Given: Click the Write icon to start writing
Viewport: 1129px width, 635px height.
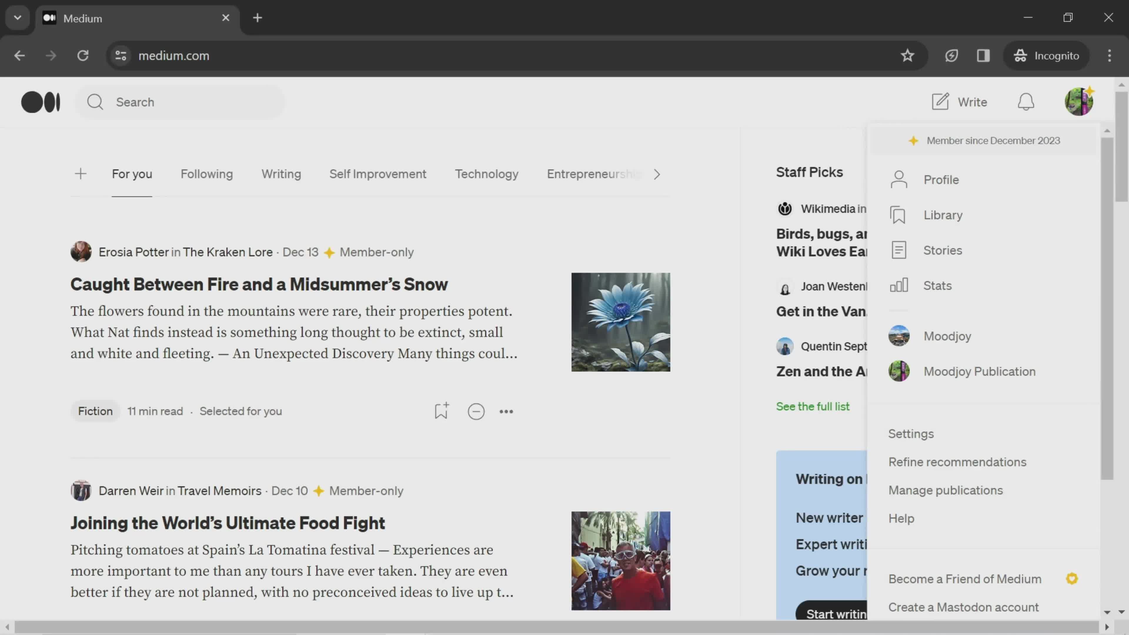Looking at the screenshot, I should click(x=941, y=101).
